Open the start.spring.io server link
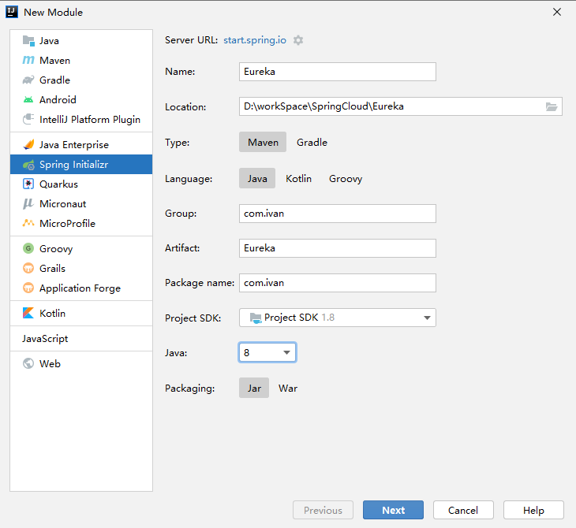576x528 pixels. (255, 40)
